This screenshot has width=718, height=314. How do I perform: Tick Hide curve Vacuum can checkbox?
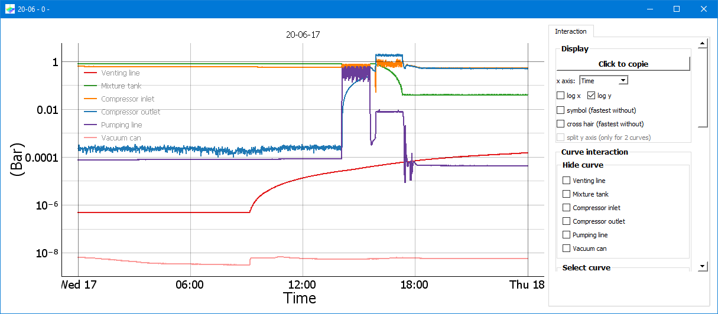tap(567, 248)
